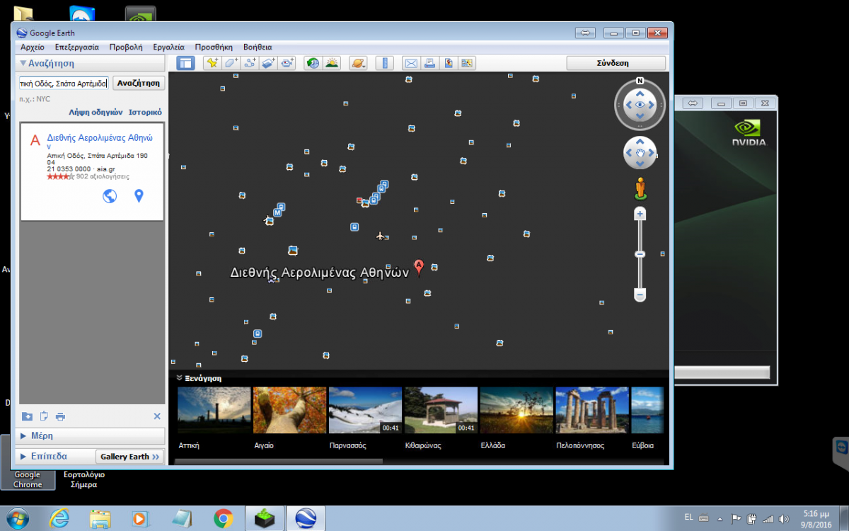Click the Save Image toolbar icon

448,63
